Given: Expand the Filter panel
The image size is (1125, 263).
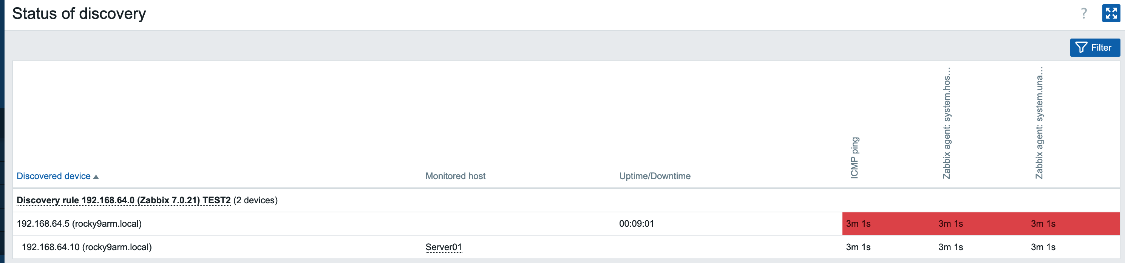Looking at the screenshot, I should tap(1094, 48).
